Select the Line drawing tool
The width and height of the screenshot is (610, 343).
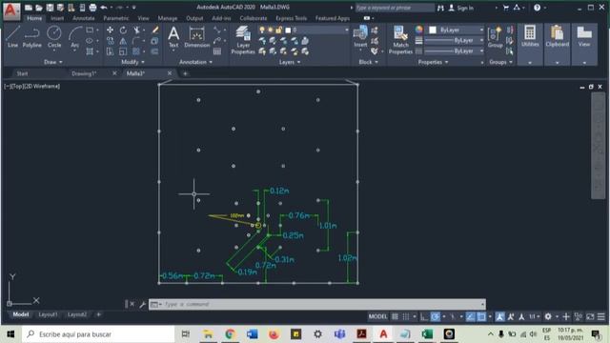tap(12, 36)
